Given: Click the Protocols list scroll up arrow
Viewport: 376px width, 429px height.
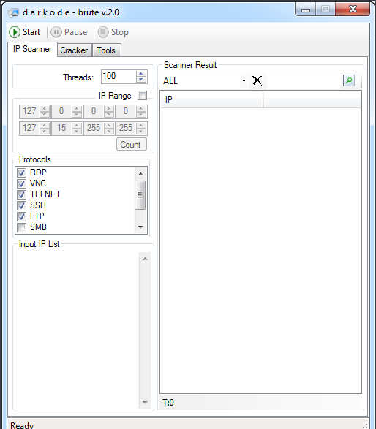Looking at the screenshot, I should [140, 174].
